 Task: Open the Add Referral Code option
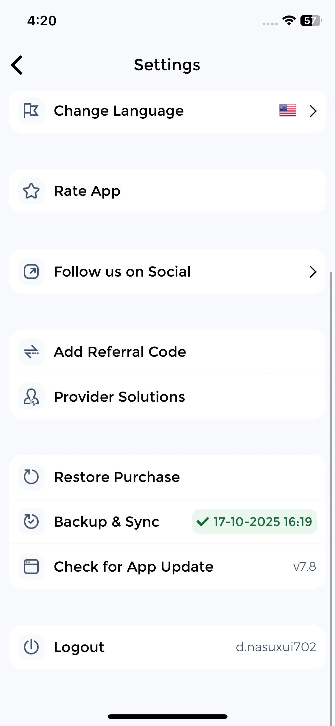120,352
